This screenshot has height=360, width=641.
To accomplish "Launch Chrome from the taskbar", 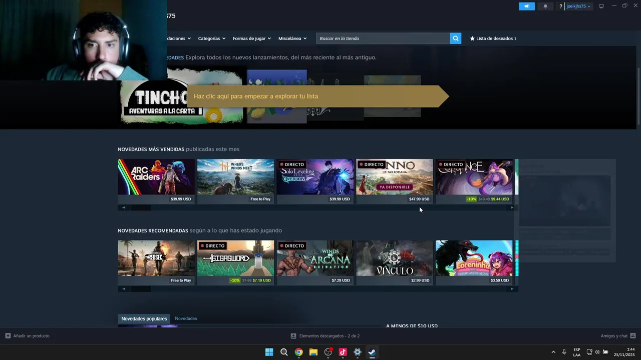I will (298, 352).
